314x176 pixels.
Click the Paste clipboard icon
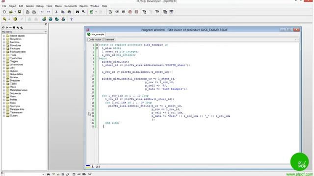click(69, 12)
